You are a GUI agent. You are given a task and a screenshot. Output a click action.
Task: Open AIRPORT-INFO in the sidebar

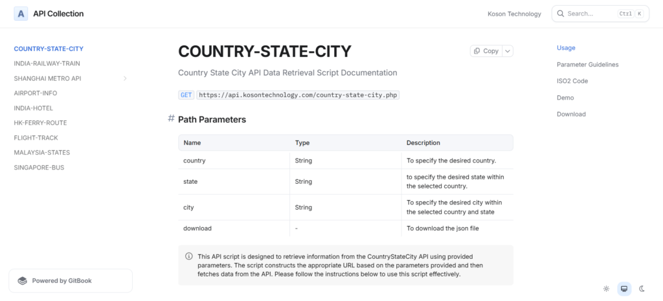36,93
